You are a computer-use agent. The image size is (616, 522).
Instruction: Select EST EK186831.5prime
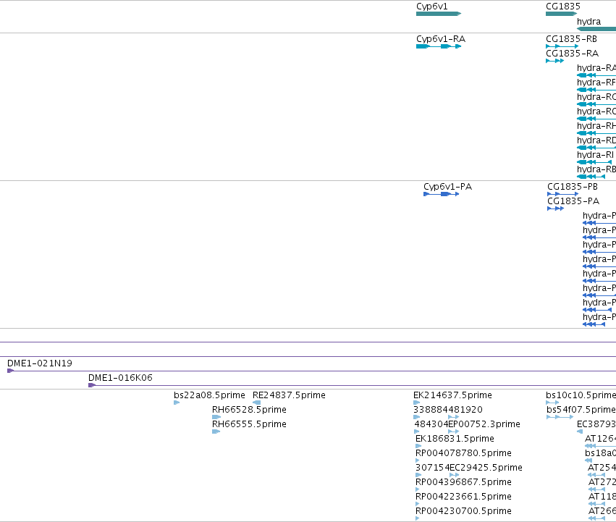click(418, 446)
